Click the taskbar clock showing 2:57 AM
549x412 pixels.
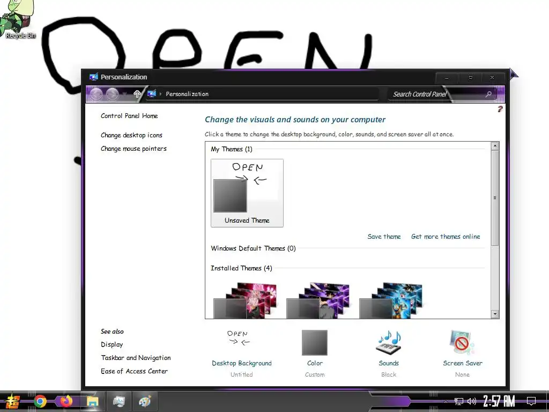499,401
